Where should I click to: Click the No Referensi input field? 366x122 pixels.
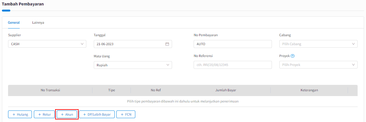coord(233,65)
